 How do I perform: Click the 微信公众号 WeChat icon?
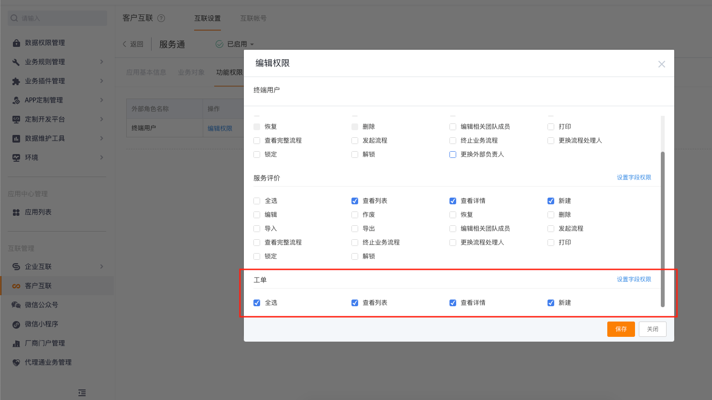click(x=16, y=305)
